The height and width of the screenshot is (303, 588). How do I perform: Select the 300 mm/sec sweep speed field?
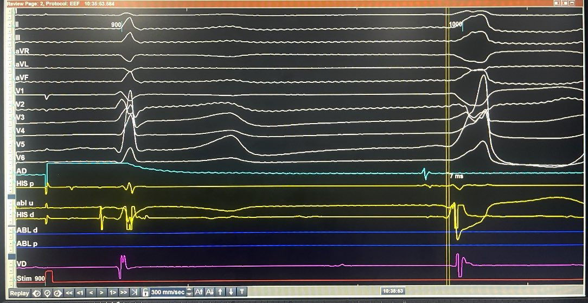(168, 292)
